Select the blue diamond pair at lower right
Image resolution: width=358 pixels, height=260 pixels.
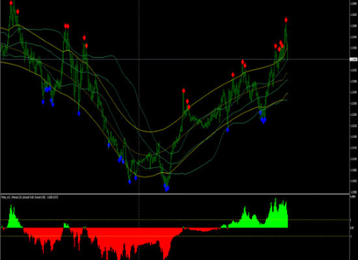pos(264,120)
